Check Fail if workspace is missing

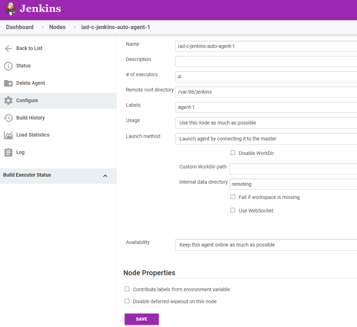[x=233, y=196]
